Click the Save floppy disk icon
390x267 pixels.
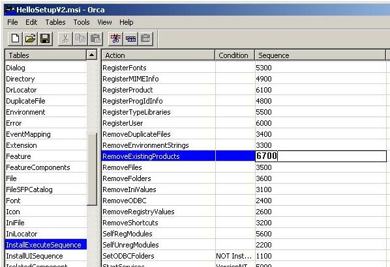tap(45, 38)
